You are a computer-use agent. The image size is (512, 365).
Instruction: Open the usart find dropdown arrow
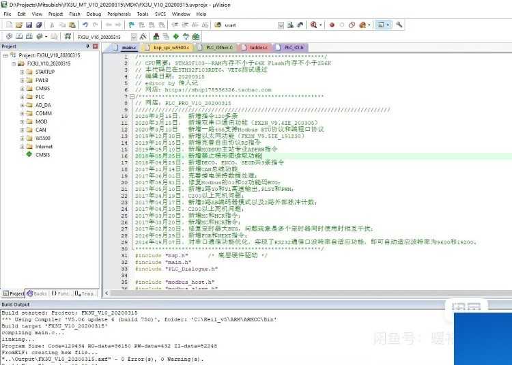click(x=281, y=25)
